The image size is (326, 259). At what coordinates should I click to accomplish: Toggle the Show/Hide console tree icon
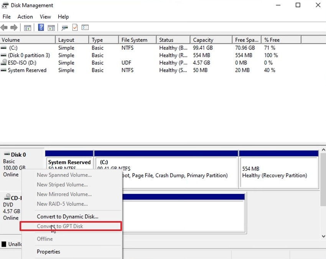click(x=27, y=27)
